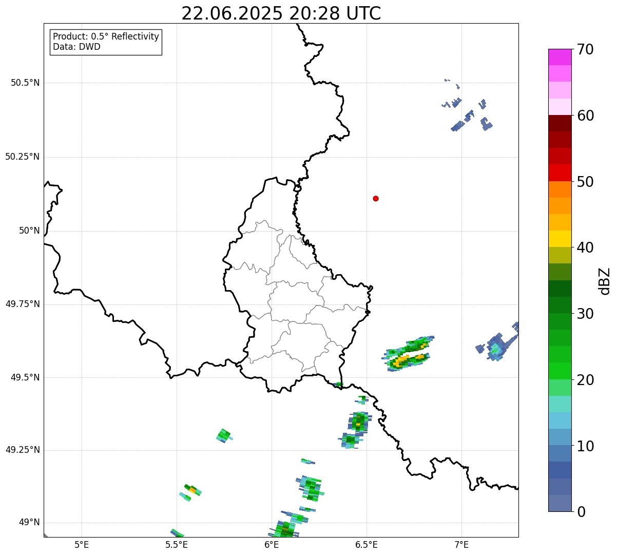
Task: Click the '50' colorbar tick label
Action: pyautogui.click(x=585, y=182)
